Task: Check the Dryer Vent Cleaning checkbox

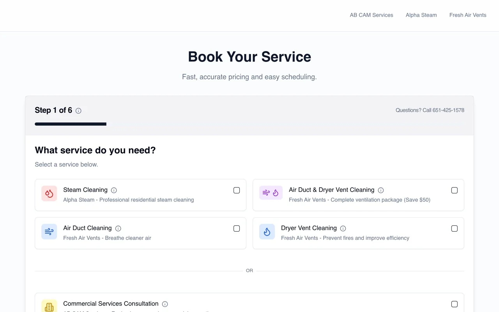Action: 455,229
